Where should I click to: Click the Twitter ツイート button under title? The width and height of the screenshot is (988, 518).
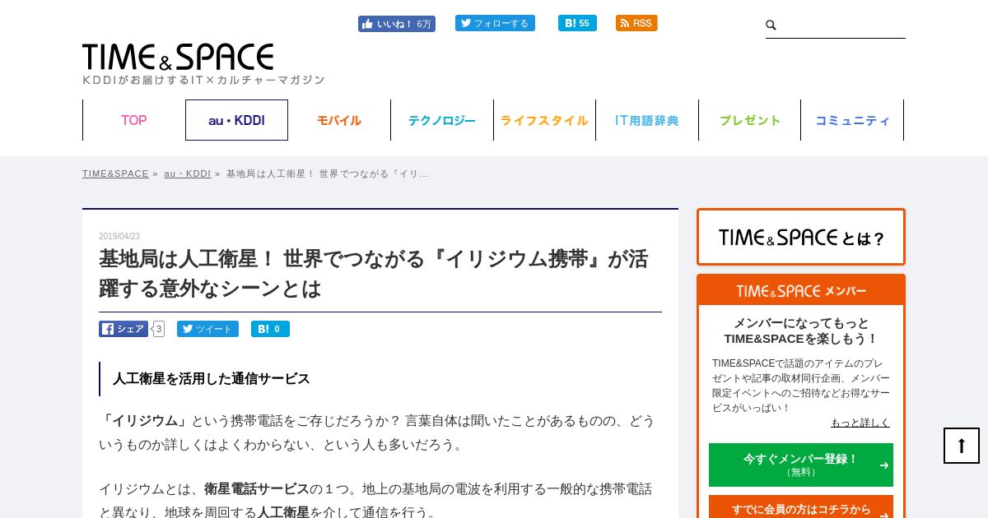coord(207,329)
